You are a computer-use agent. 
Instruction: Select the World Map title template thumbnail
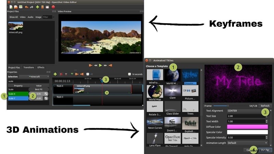click(x=155, y=92)
